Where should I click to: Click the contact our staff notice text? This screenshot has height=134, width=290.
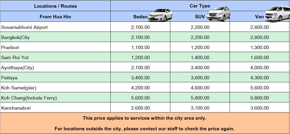(x=145, y=129)
